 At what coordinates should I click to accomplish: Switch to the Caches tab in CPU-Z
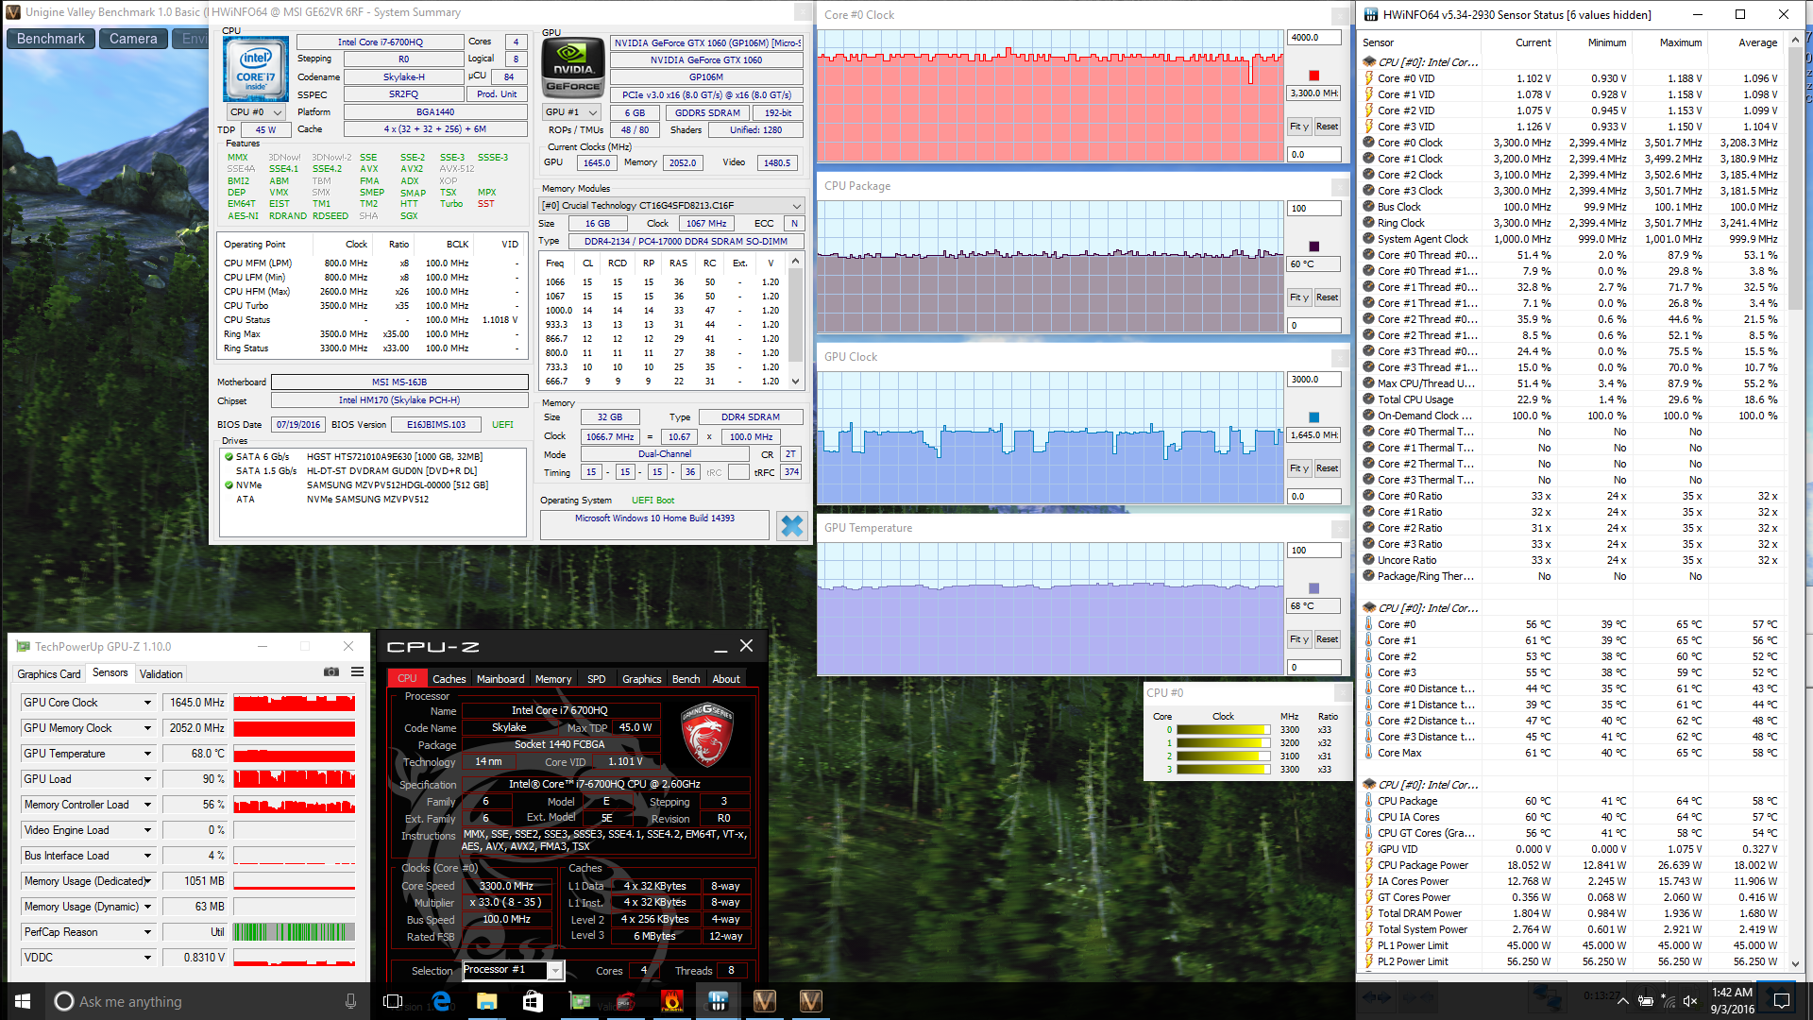click(x=449, y=679)
